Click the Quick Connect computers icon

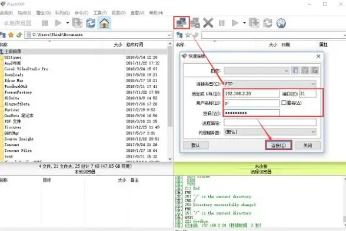pyautogui.click(x=181, y=23)
